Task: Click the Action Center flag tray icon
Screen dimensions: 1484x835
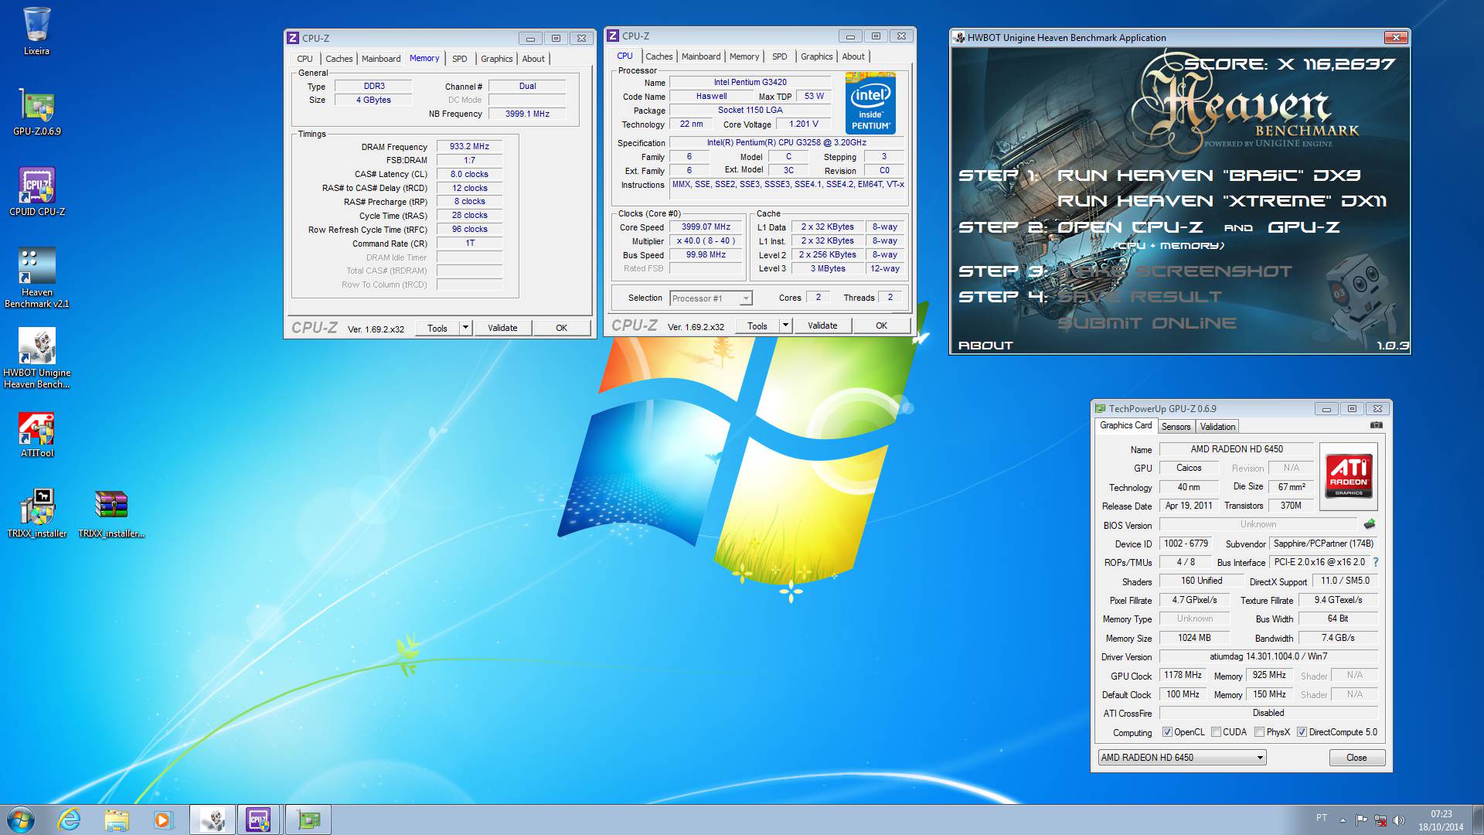Action: point(1361,820)
